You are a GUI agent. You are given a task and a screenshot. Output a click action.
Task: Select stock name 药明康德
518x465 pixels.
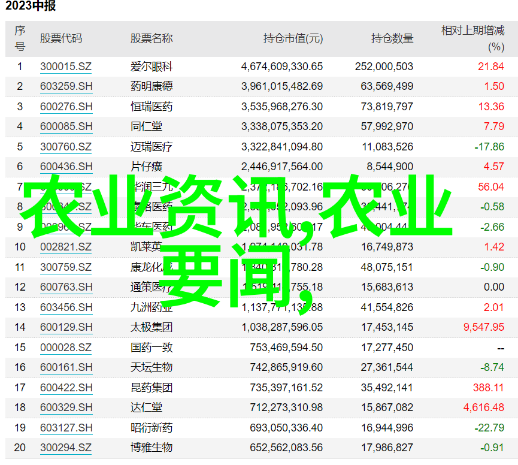point(152,86)
